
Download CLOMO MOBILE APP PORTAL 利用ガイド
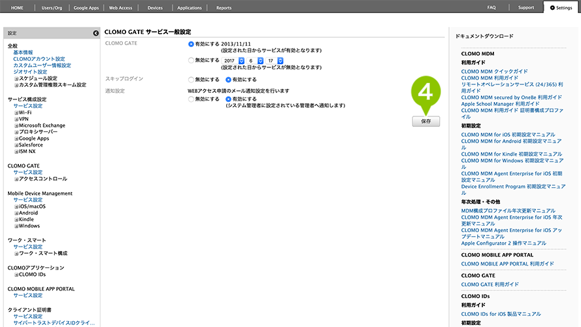pos(507,264)
